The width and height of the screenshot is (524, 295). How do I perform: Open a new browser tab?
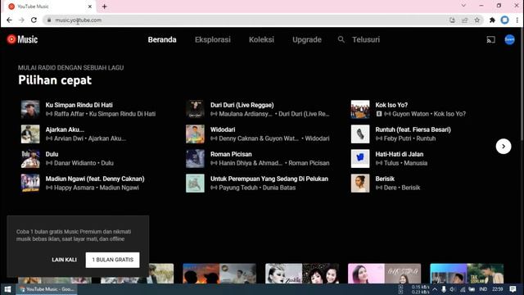pos(104,7)
